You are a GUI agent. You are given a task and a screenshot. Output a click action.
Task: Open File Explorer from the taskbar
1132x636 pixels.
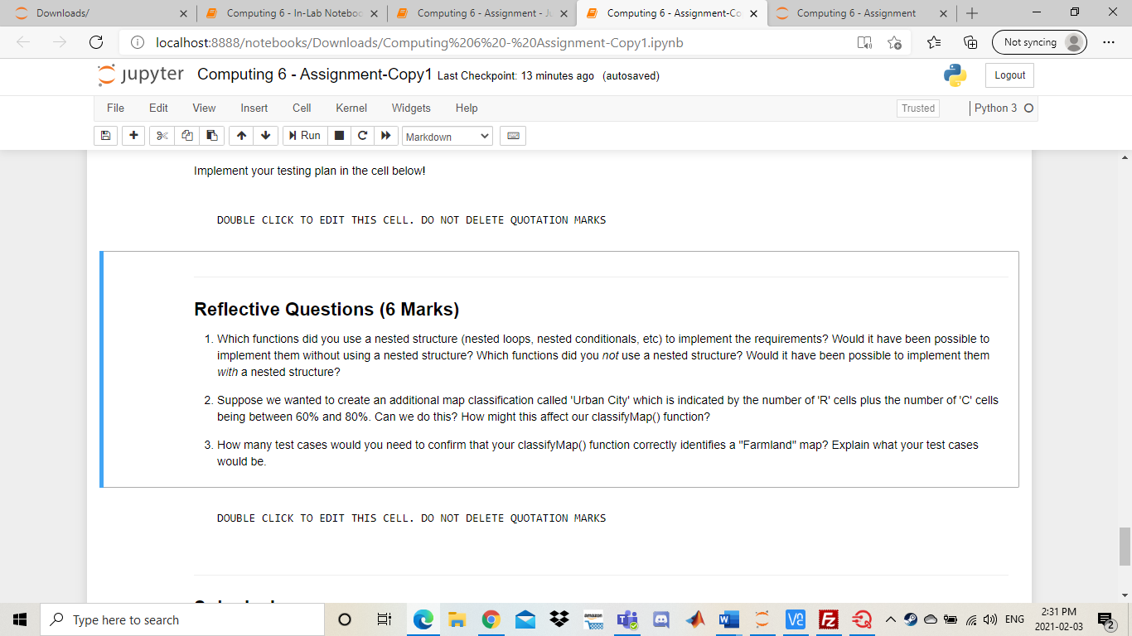coord(457,619)
